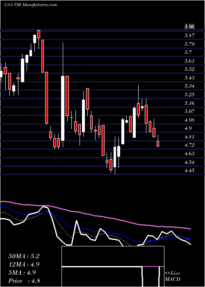Select the last red candlestick near 4.72
Viewport: 205px width, 287px height.
pyautogui.click(x=158, y=143)
